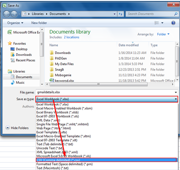Open Downloads under Favorites
The width and height of the screenshot is (180, 170).
21,55
